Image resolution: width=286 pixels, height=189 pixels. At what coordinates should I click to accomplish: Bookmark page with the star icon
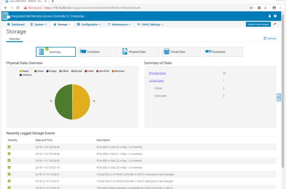251,8
